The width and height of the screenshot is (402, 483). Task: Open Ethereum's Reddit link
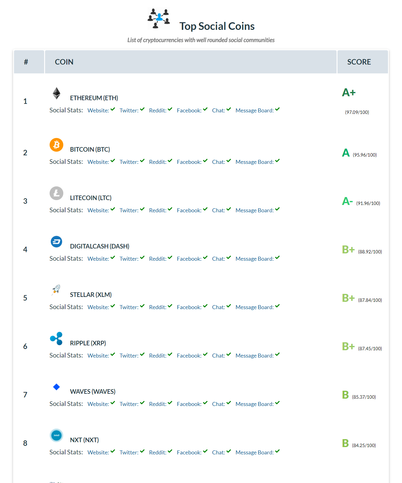click(158, 111)
